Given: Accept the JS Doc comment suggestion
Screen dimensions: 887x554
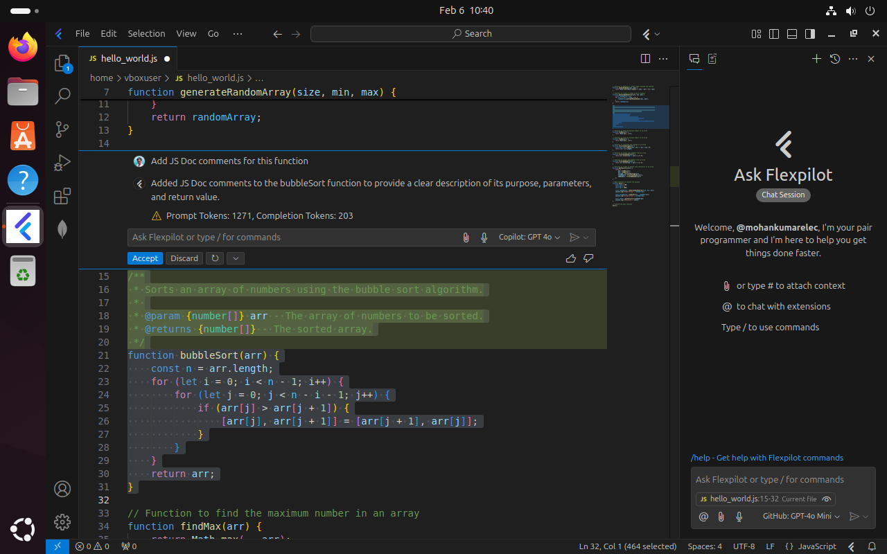Looking at the screenshot, I should [x=144, y=258].
